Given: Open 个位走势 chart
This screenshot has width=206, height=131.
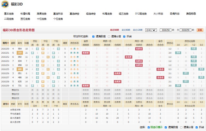Looking at the screenshot, I should (58, 19).
